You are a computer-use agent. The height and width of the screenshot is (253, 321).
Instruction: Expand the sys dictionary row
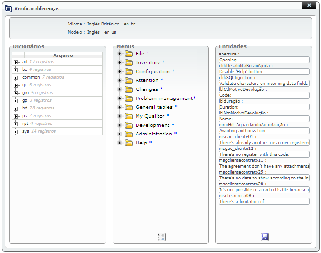coord(15,132)
